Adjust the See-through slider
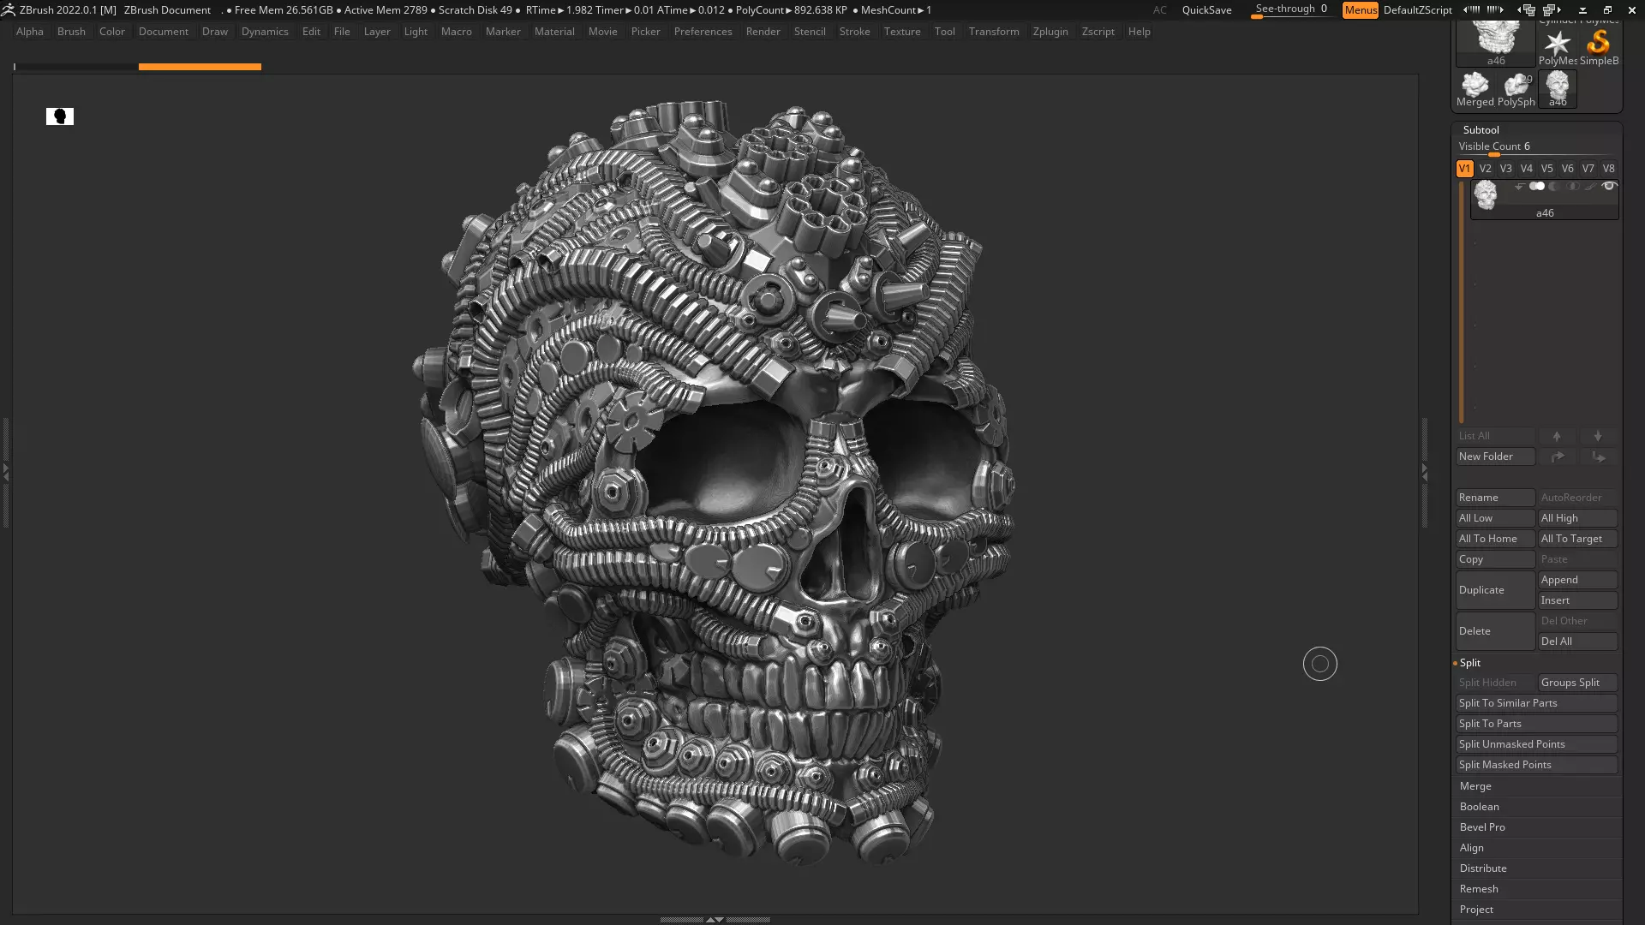 click(1291, 10)
